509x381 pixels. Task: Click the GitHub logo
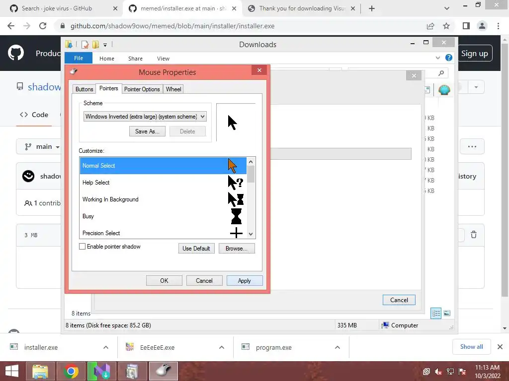point(16,53)
